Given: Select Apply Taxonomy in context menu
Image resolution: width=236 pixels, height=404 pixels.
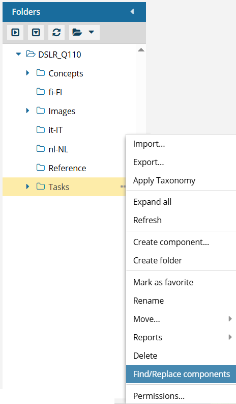Looking at the screenshot, I should pos(181,181).
